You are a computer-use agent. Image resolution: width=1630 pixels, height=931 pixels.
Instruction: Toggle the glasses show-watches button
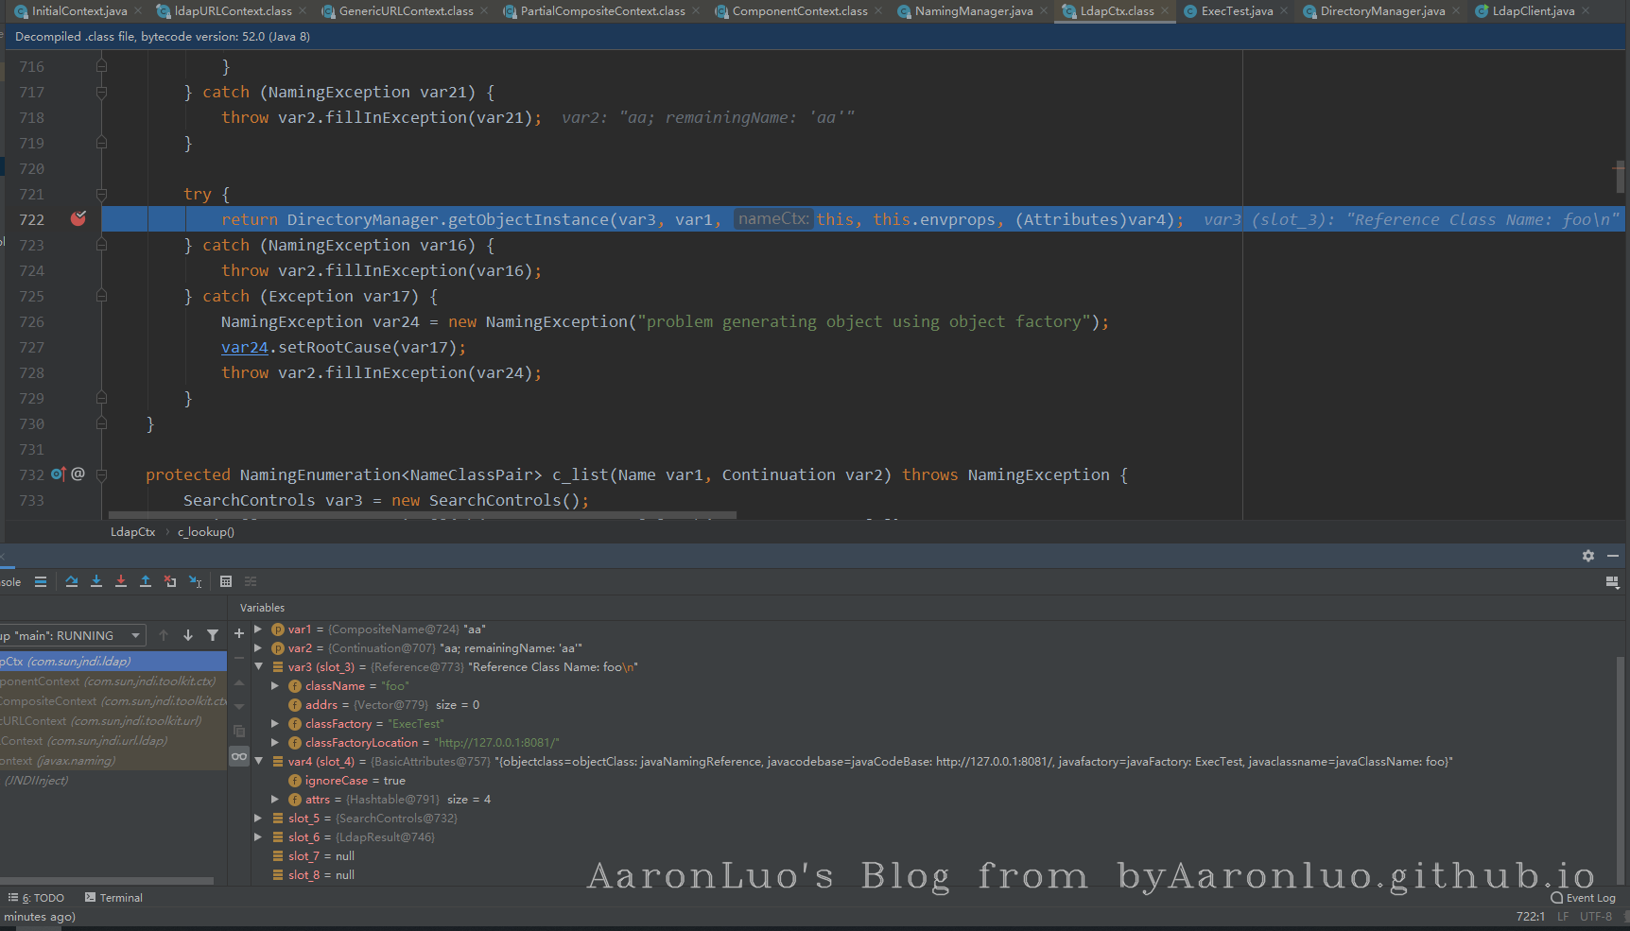239,756
